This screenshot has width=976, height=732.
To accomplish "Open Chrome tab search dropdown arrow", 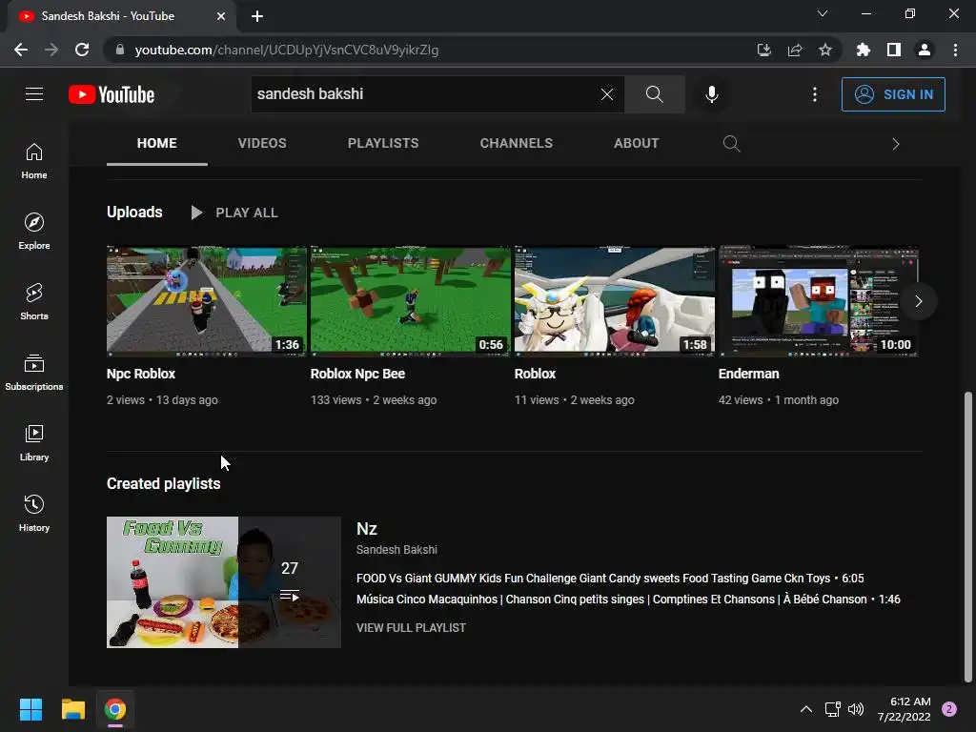I will (x=823, y=13).
